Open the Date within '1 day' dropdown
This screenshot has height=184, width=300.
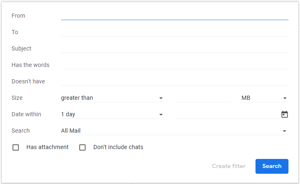tap(112, 114)
